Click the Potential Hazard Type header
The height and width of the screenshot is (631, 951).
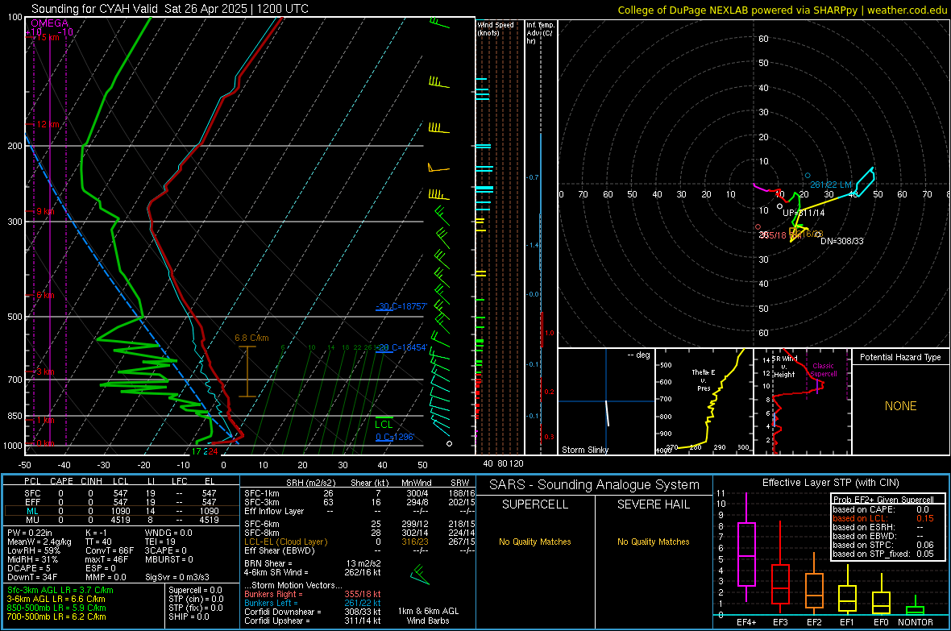[900, 357]
